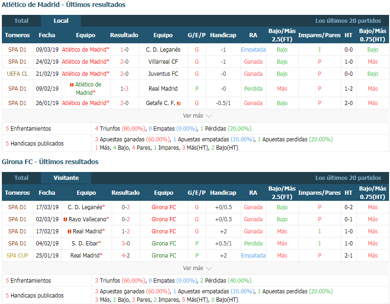Expand Ver más under Girona FC results

tap(197, 268)
